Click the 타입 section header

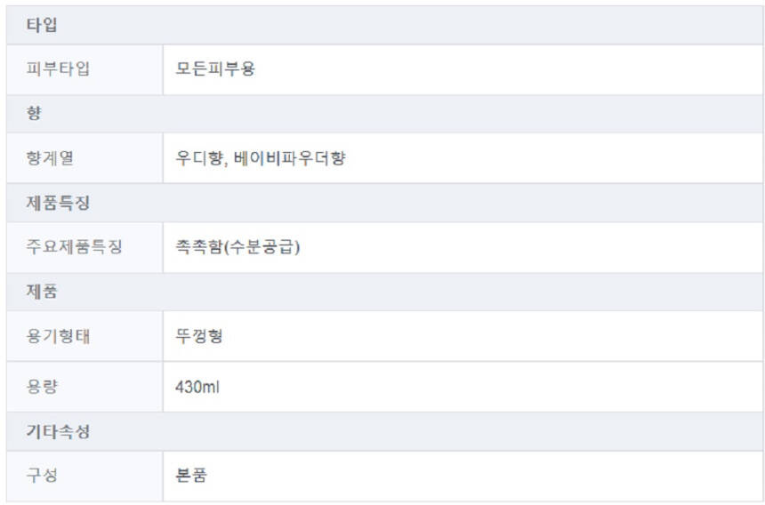42,25
